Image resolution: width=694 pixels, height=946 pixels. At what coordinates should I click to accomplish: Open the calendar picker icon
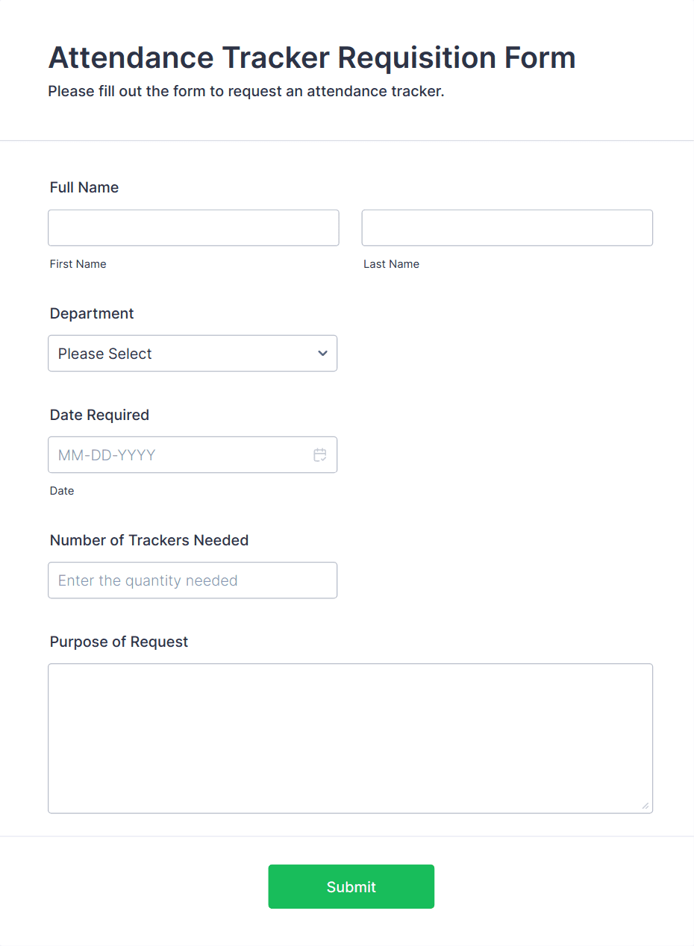(319, 454)
